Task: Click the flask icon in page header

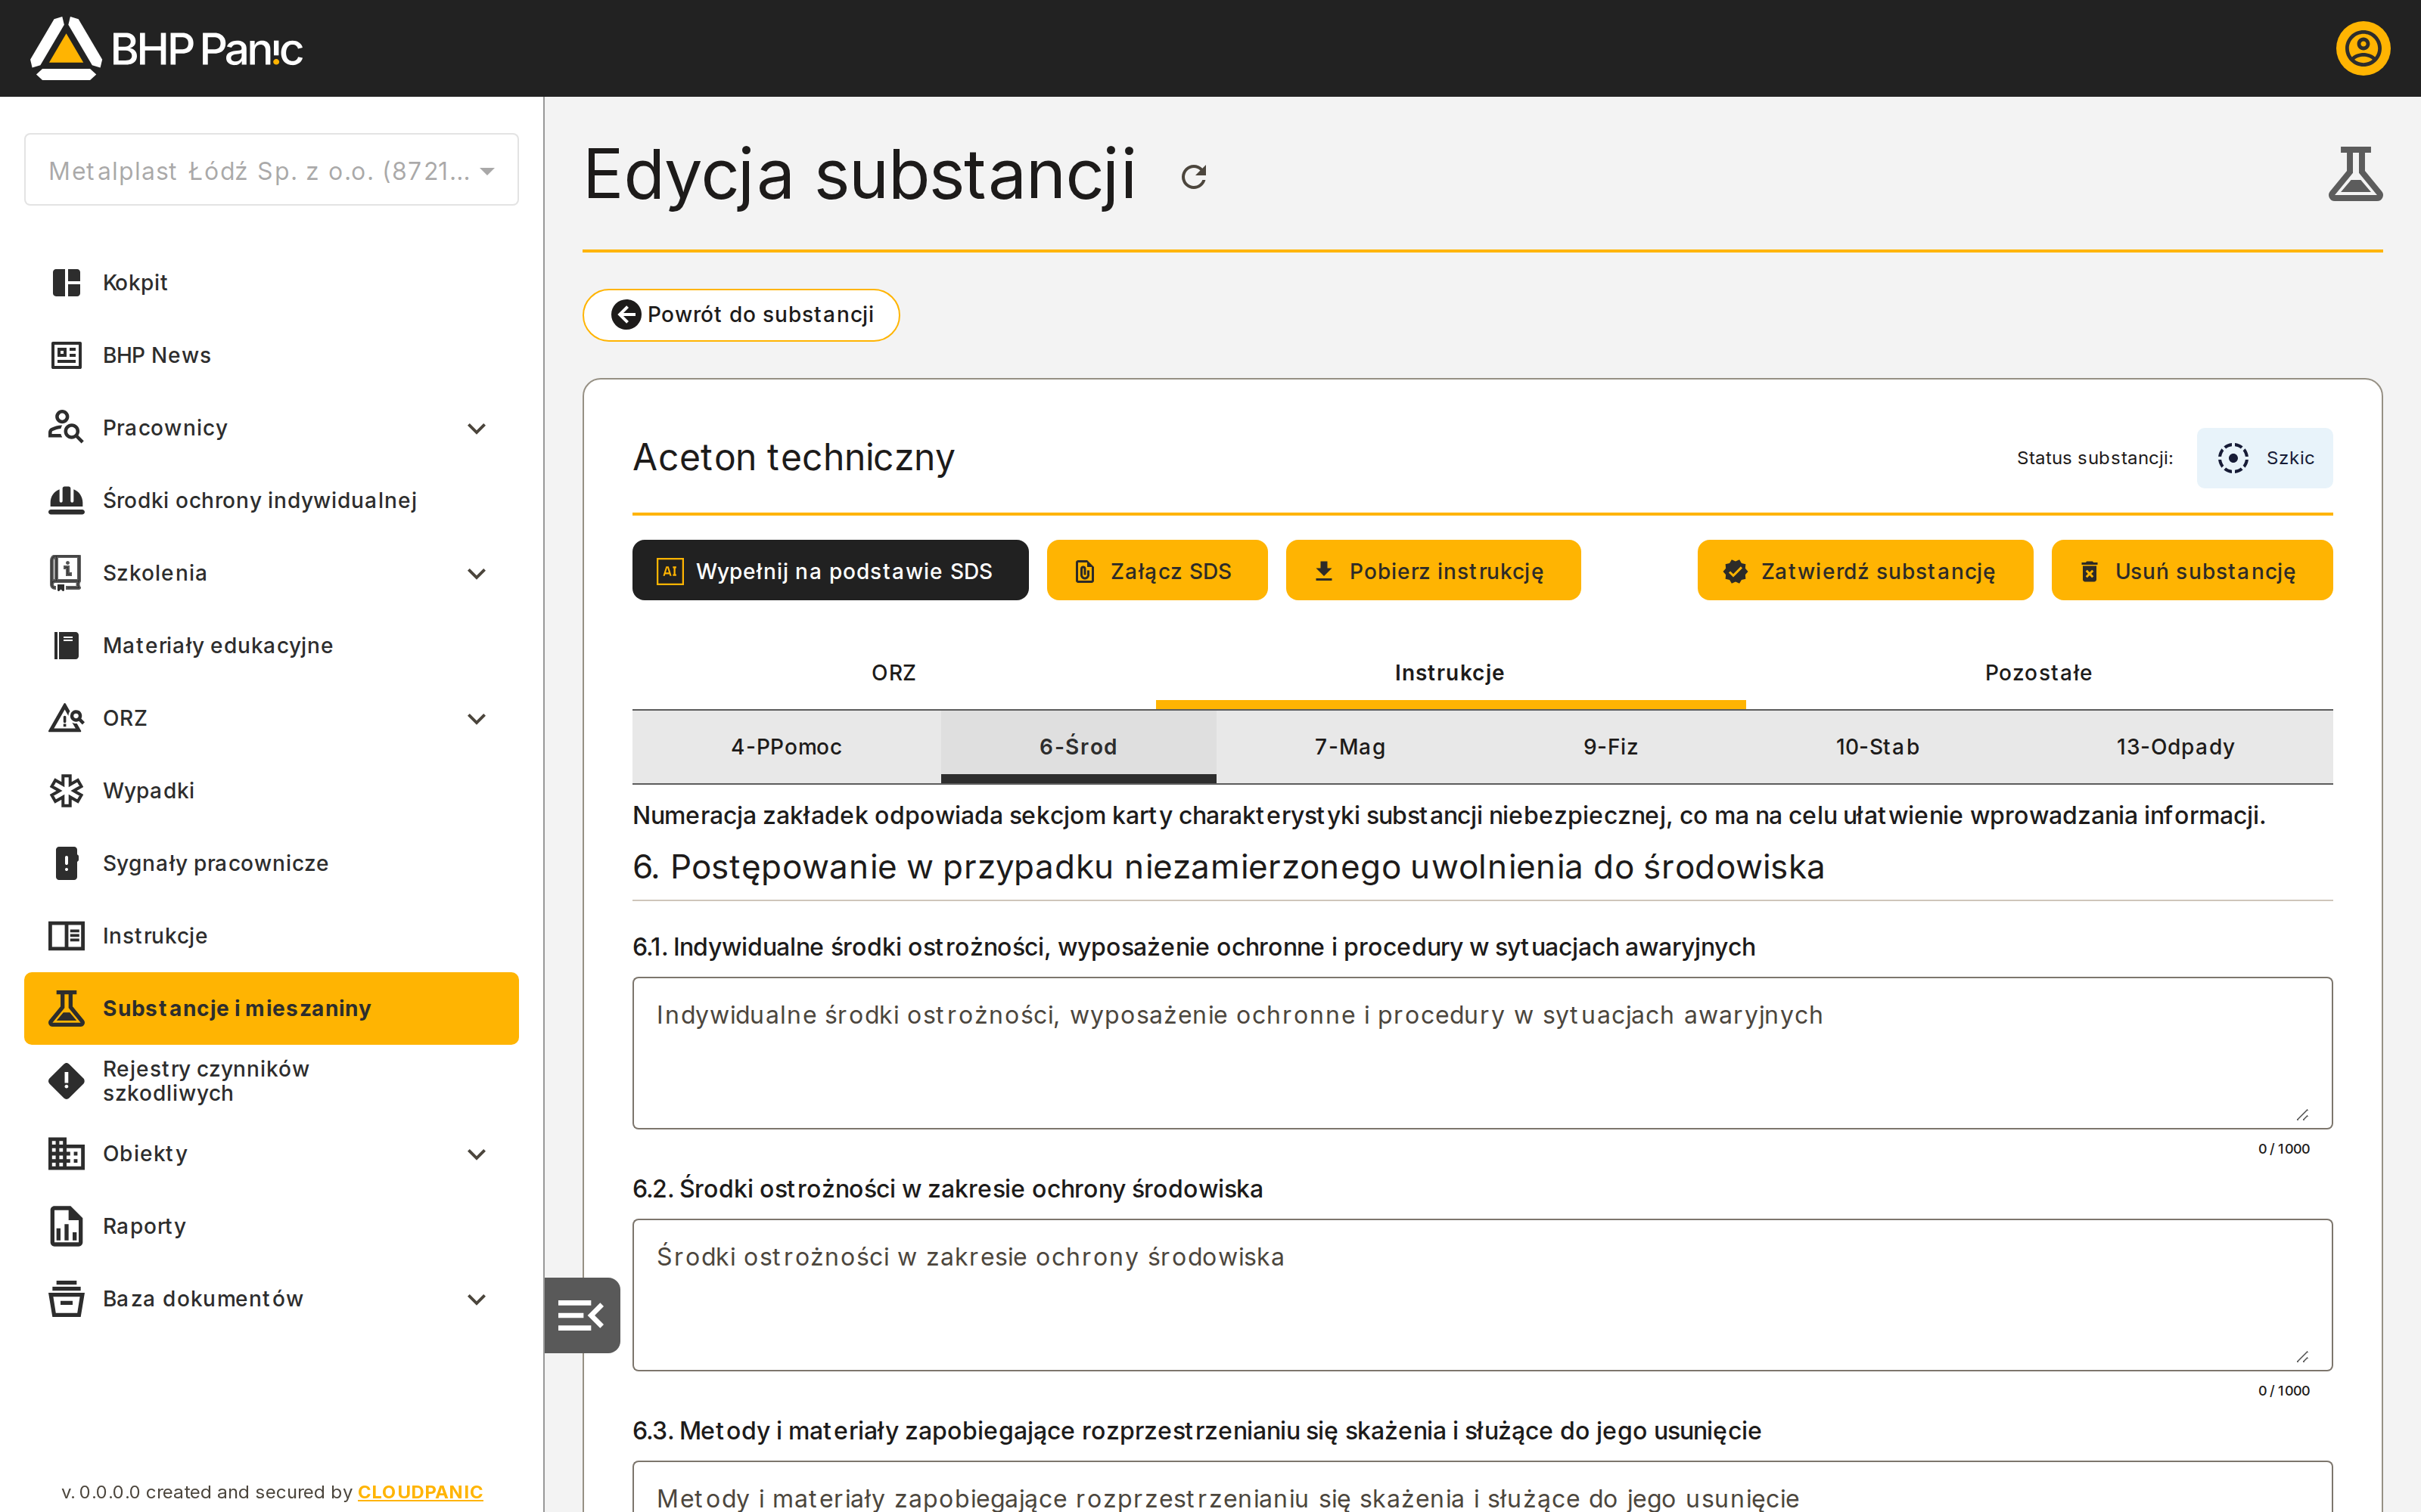Action: [x=2355, y=174]
